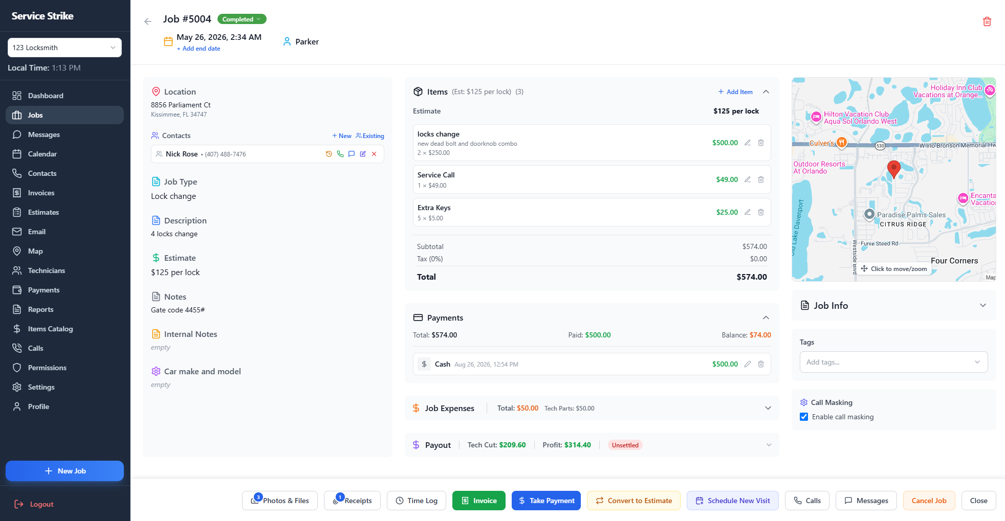1005x521 pixels.
Task: Expand the Job Info panel
Action: click(x=983, y=305)
